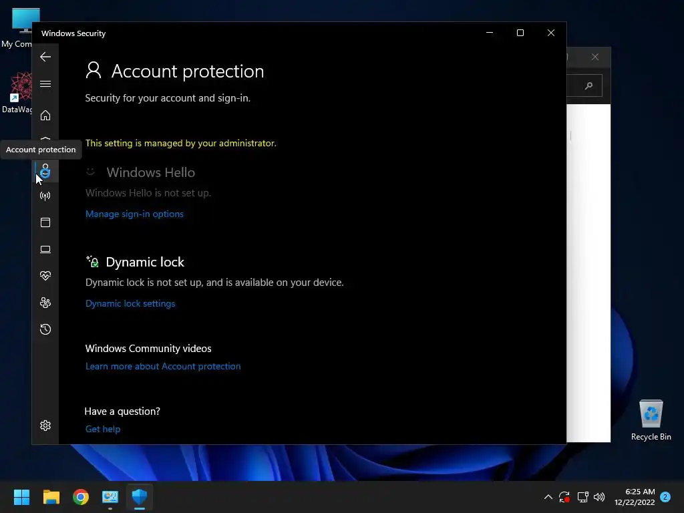
Task: Close the background window
Action: click(x=595, y=57)
